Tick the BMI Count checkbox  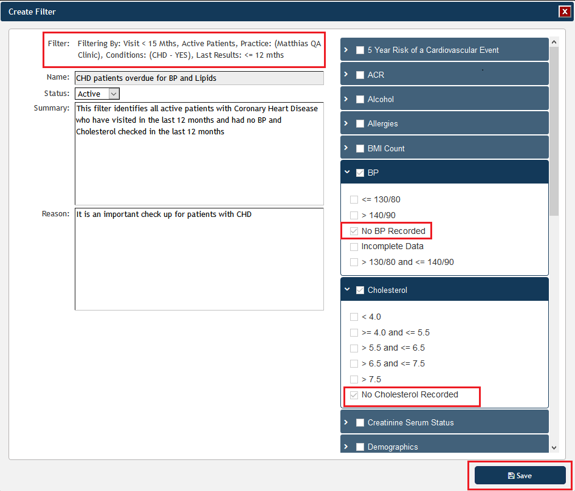coord(360,148)
